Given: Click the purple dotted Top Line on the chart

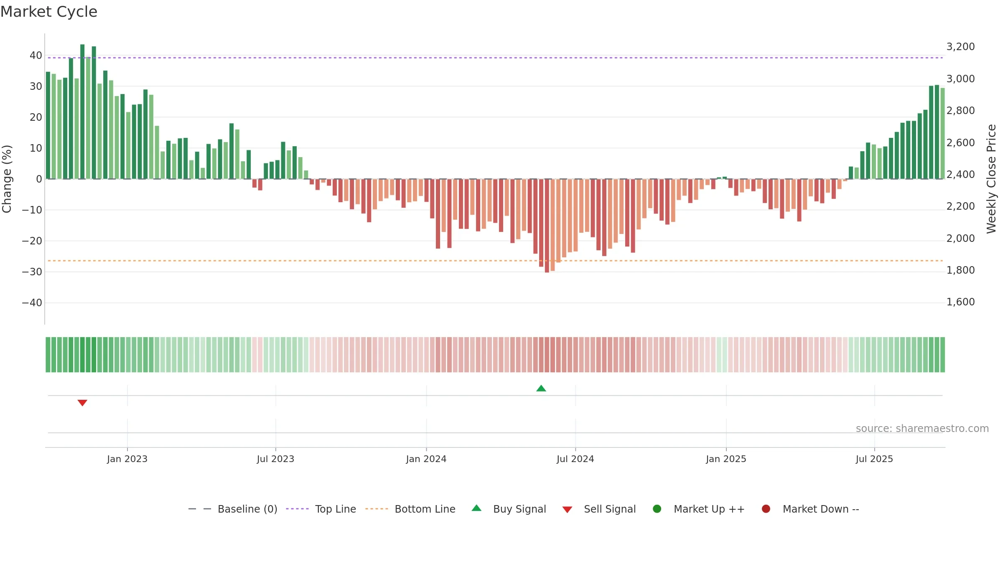Looking at the screenshot, I should tap(495, 58).
